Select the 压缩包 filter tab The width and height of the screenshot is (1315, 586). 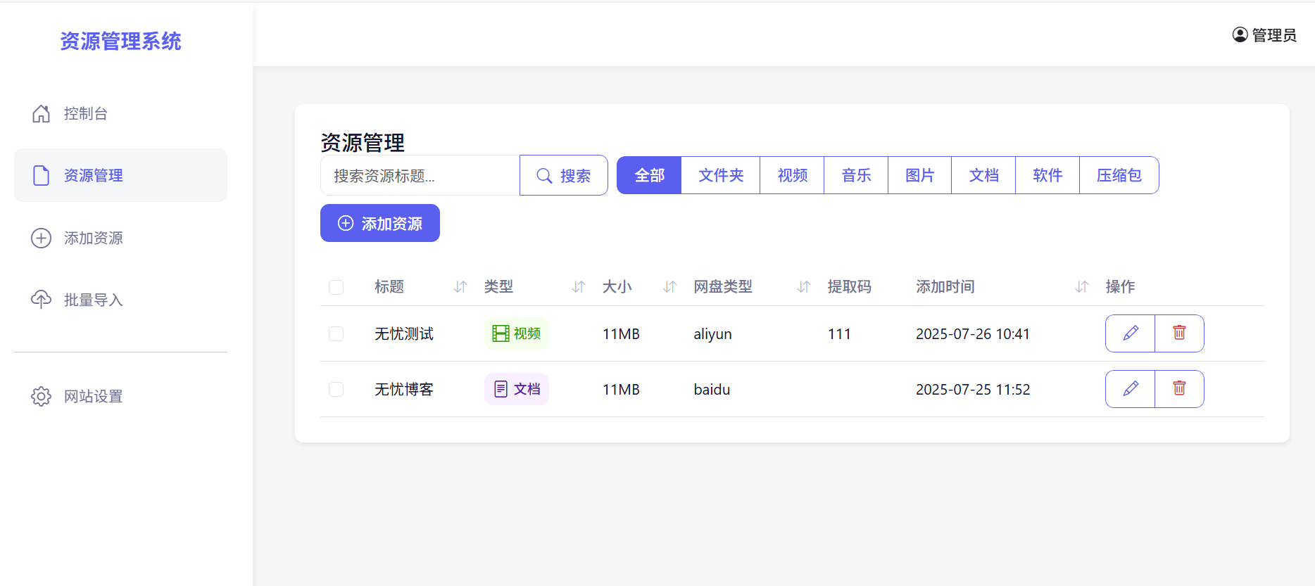pos(1119,175)
